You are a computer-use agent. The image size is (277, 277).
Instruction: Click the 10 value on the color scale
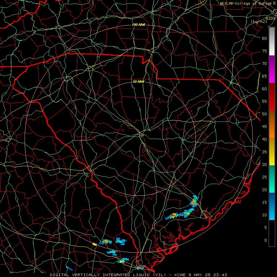(x=264, y=215)
